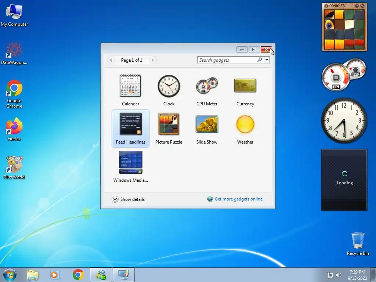The height and width of the screenshot is (282, 376).
Task: Click the search magnifier icon
Action: (x=260, y=60)
